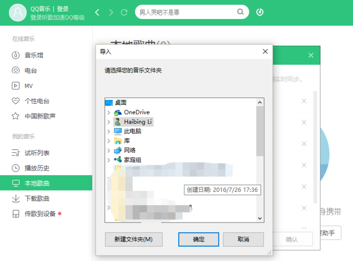Click 新建文件夹(M) button
353x261 pixels.
[x=134, y=239]
